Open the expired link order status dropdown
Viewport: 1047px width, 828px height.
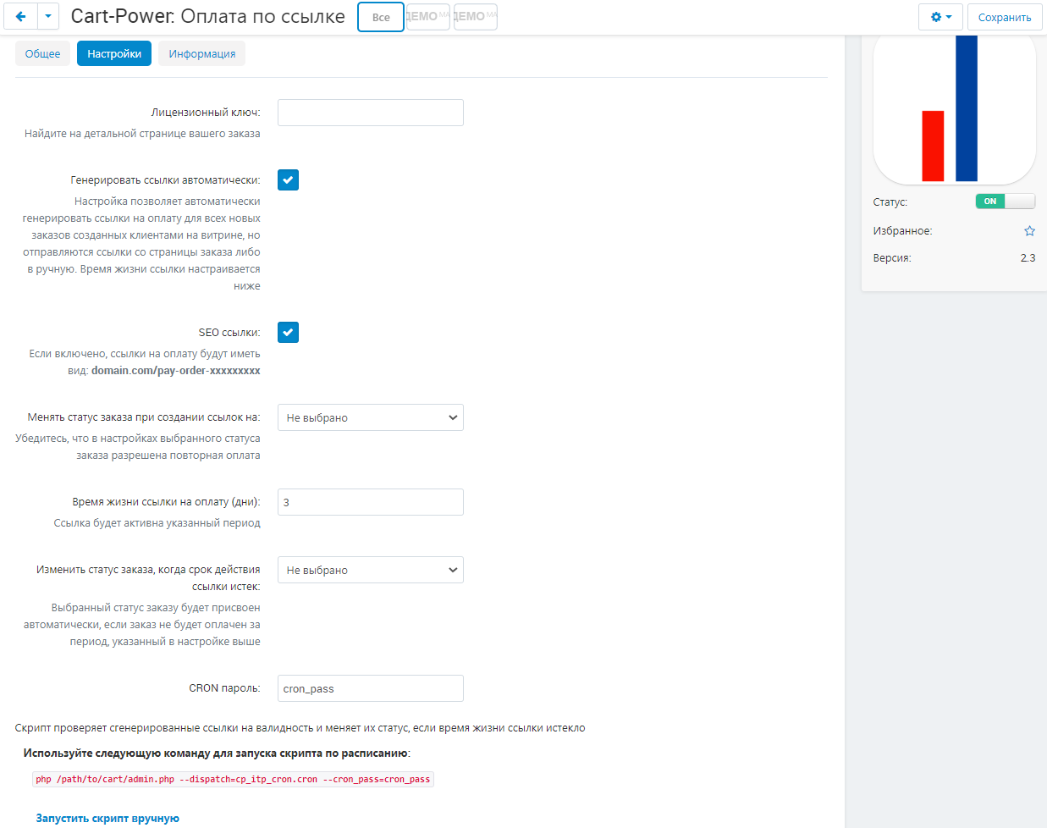(x=371, y=570)
